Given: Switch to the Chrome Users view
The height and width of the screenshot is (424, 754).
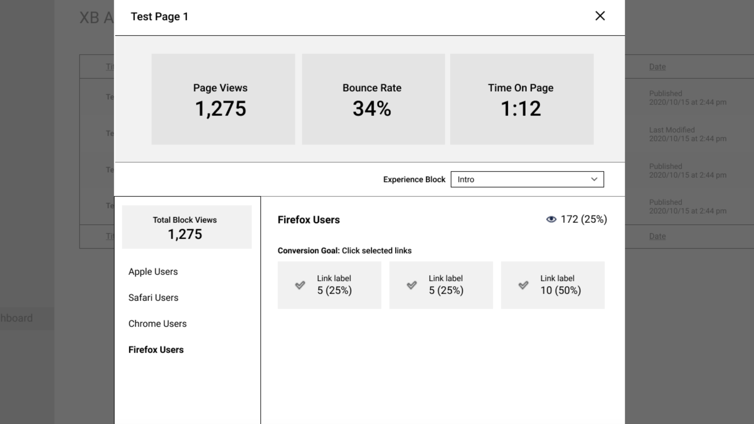Looking at the screenshot, I should (x=157, y=324).
